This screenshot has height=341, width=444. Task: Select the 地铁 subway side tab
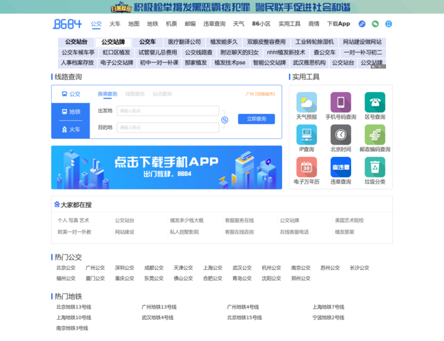click(x=71, y=112)
